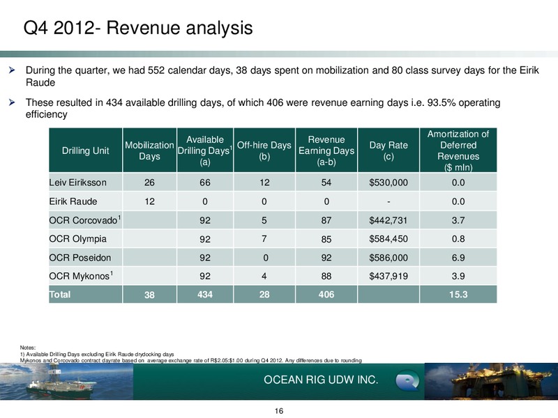558x418 pixels.
Task: Select the 'OCR Corcovado' row label
Action: point(85,220)
